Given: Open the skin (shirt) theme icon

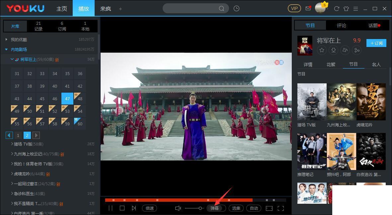Looking at the screenshot, I should (x=346, y=9).
